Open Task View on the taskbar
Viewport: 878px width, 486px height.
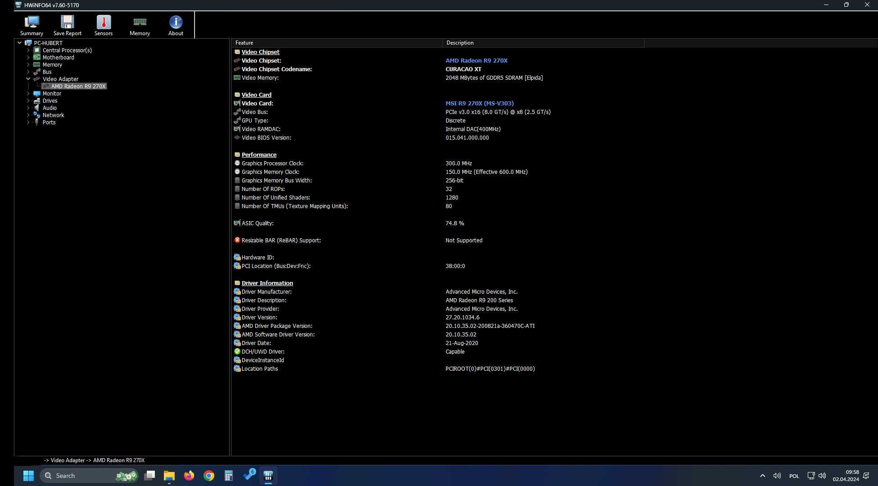(x=149, y=476)
